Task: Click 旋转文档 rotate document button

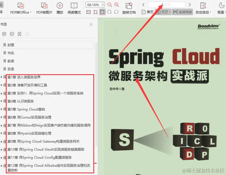Action: pos(129,8)
